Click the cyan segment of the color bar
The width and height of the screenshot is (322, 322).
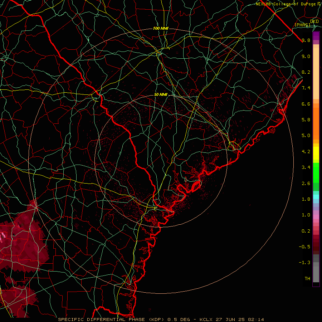[x=316, y=196]
